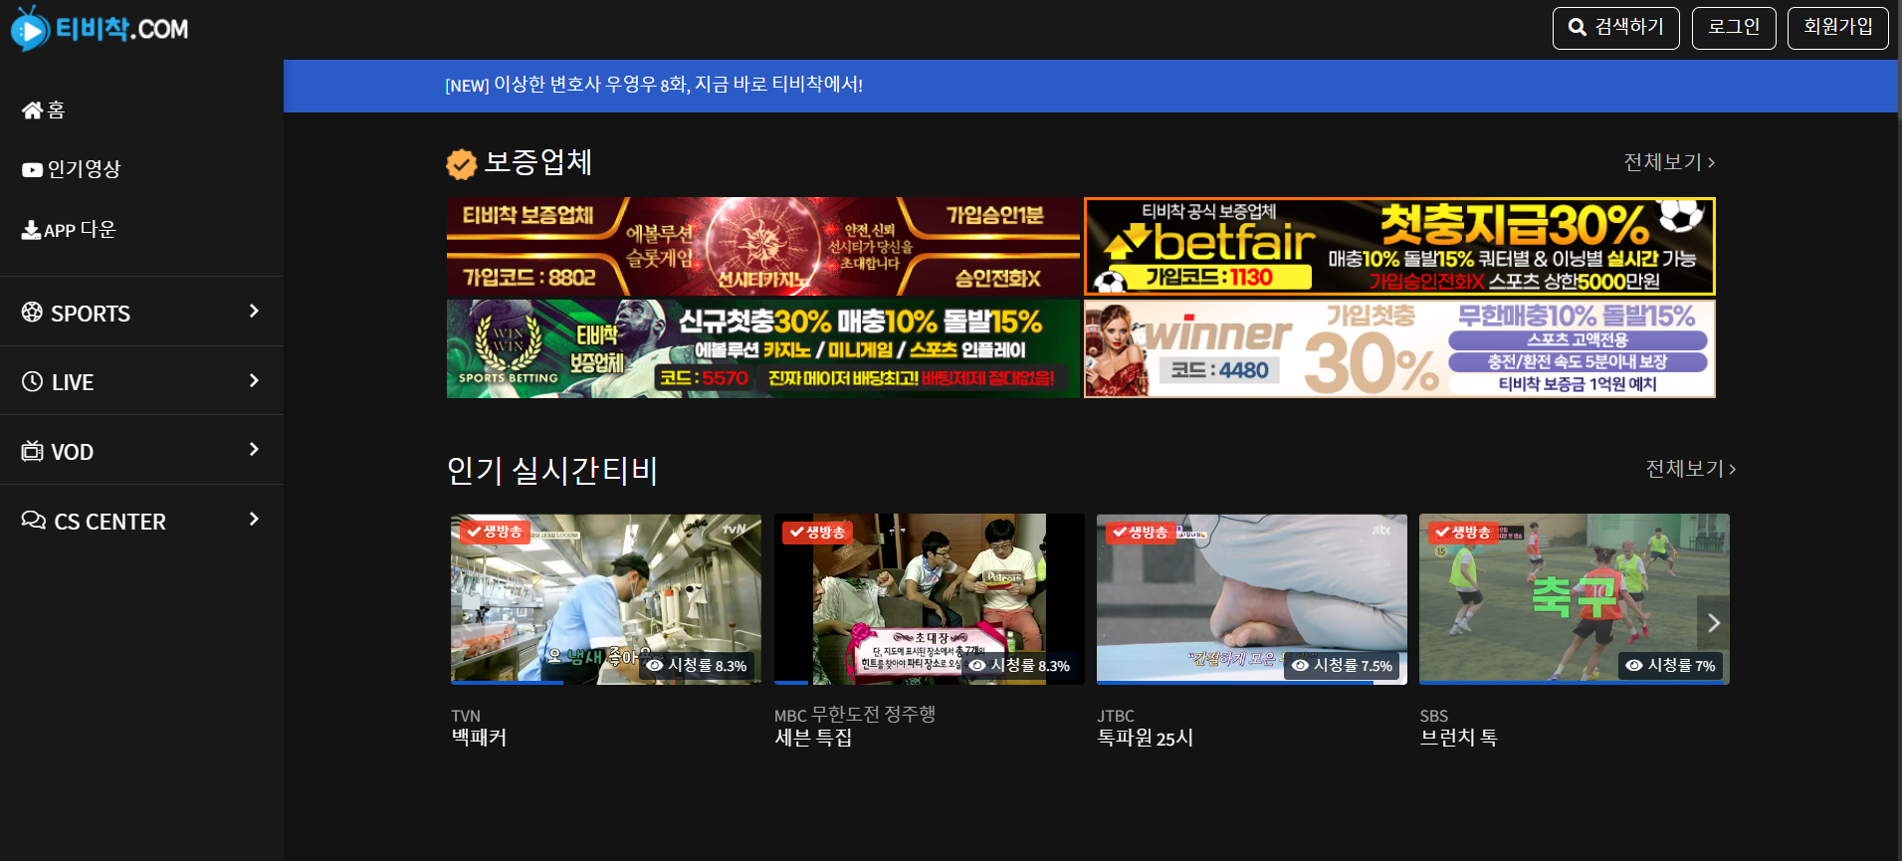
Task: Click the orange verified badge by 보증업체
Action: click(461, 163)
